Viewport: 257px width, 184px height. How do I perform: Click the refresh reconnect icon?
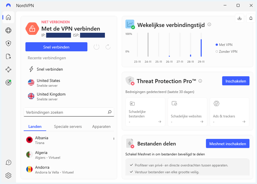[108, 47]
